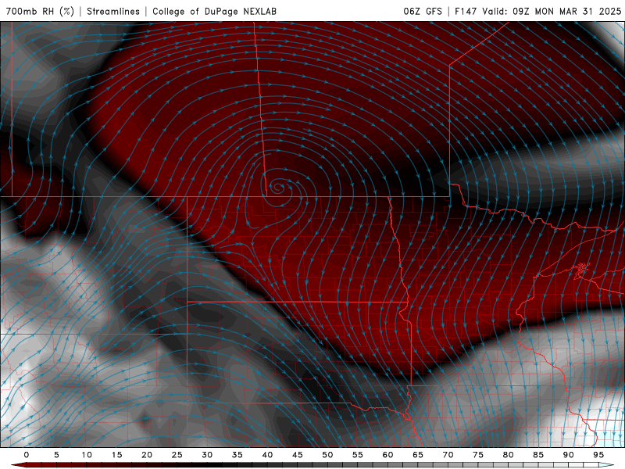This screenshot has width=625, height=469.
Task: Click the "Valid: 09Z MON MAR 31 2025" text
Action: 552,11
